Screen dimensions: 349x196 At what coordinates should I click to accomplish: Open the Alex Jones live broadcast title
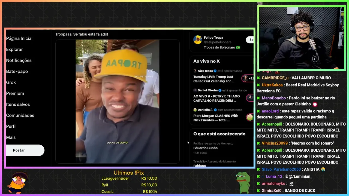(x=213, y=79)
